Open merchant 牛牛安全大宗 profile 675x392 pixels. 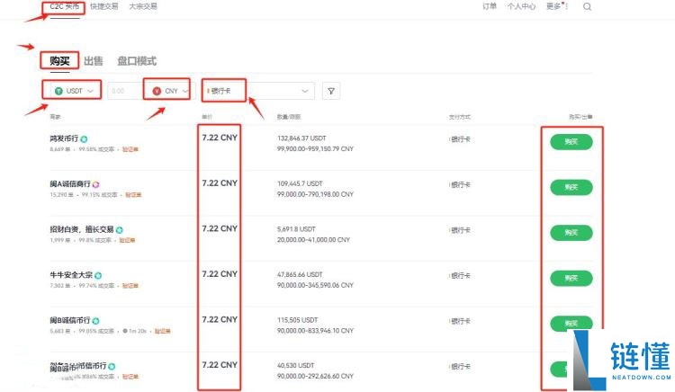71,275
